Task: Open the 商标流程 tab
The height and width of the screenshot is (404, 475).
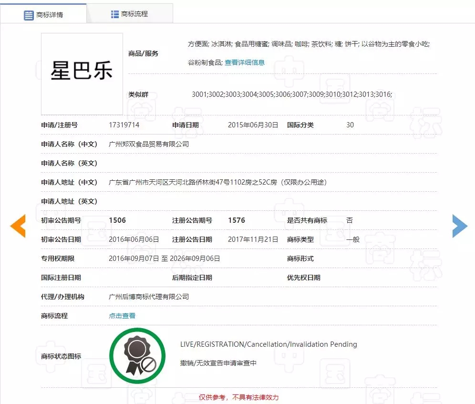Action: (130, 14)
